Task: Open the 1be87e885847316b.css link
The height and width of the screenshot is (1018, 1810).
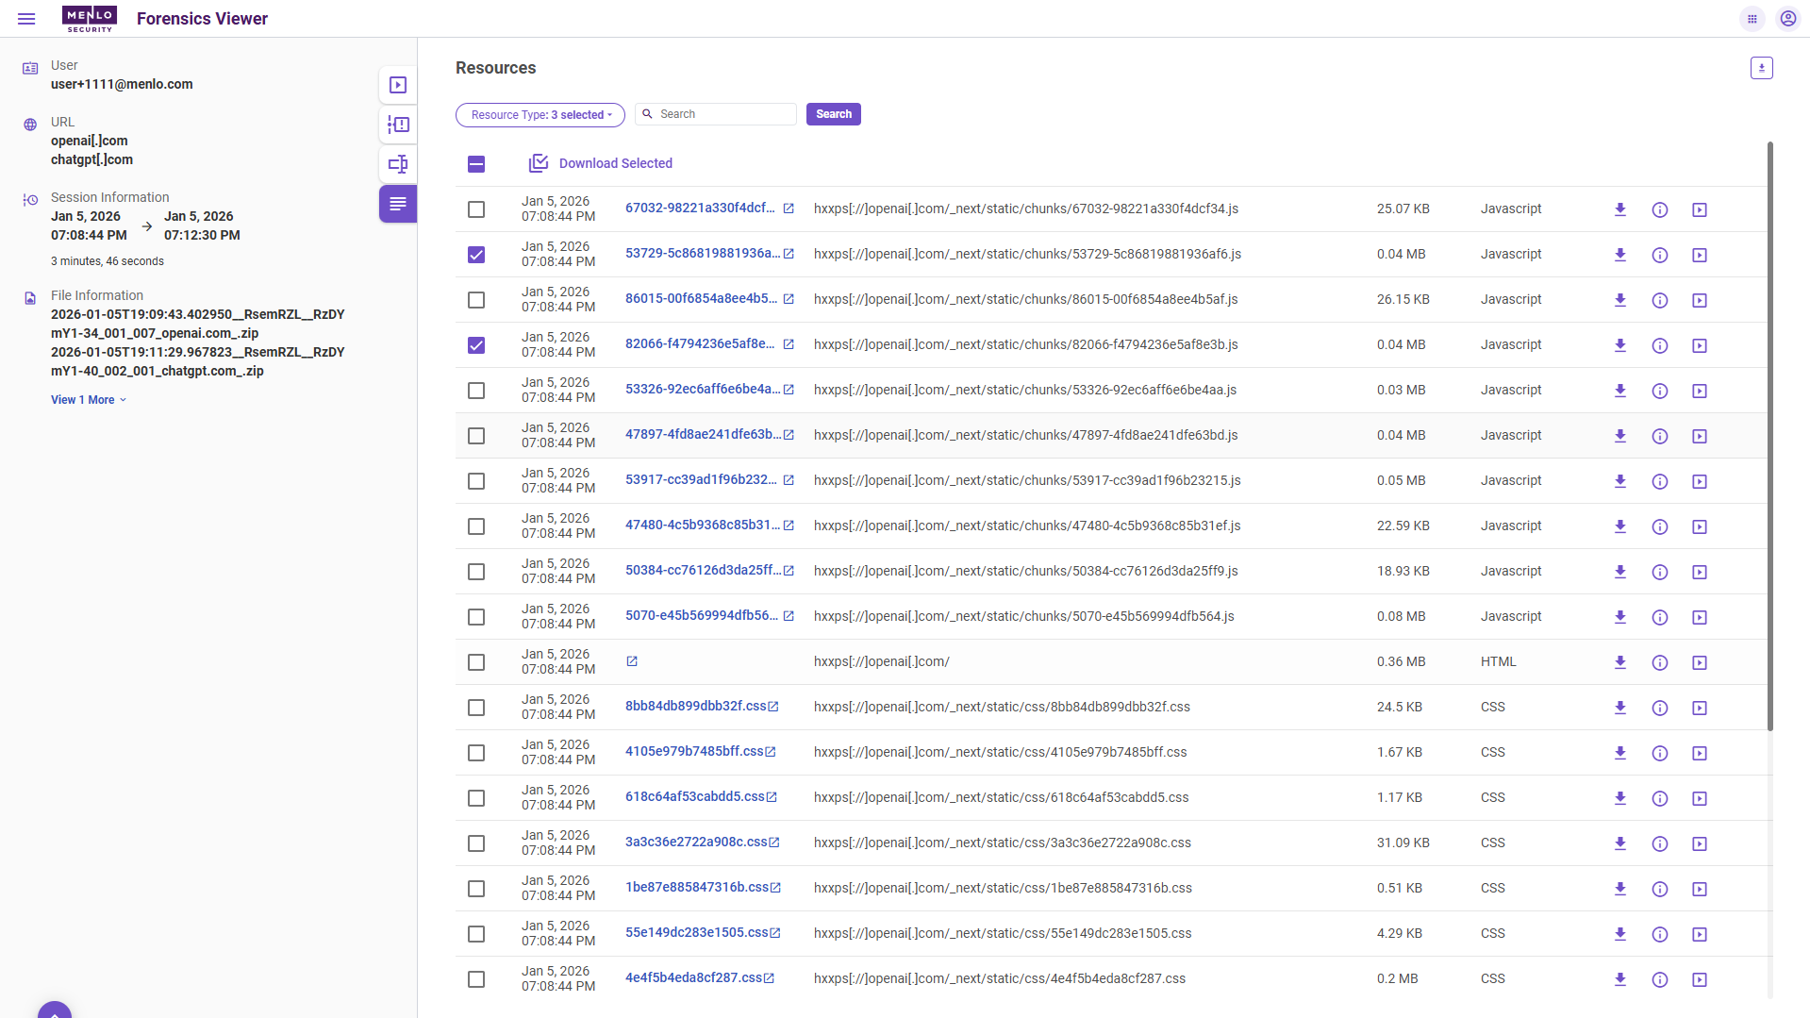Action: (x=697, y=887)
